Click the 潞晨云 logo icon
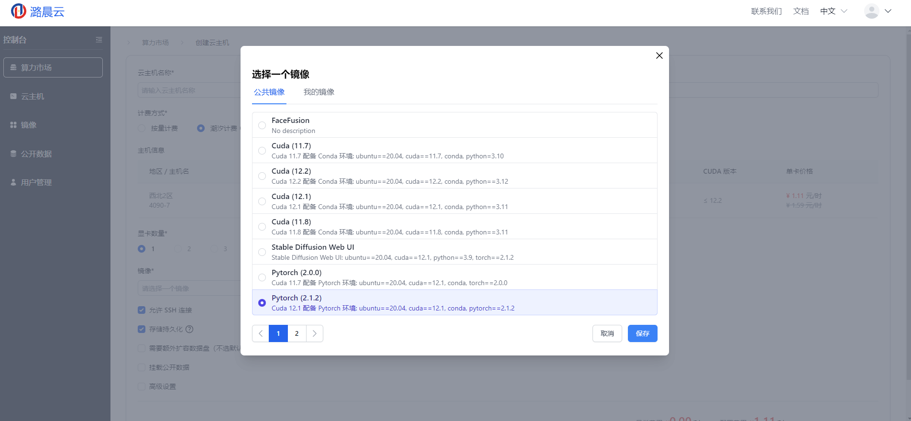 (x=19, y=11)
